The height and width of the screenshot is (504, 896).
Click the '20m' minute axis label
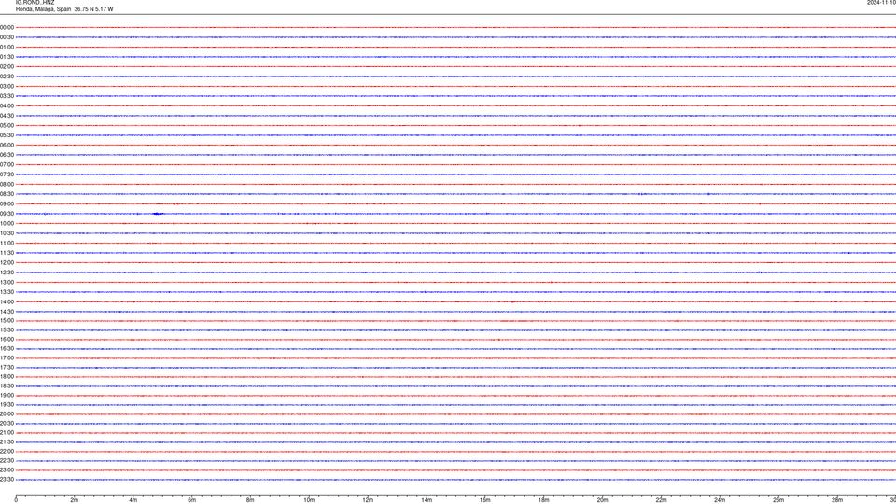point(602,500)
